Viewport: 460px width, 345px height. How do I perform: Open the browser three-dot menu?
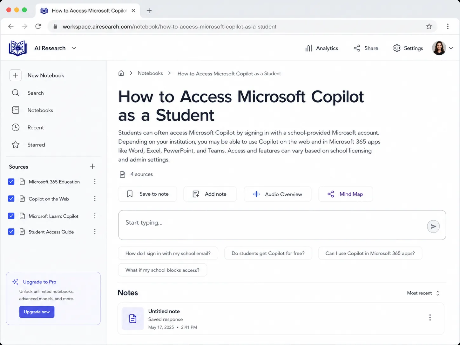[x=448, y=26]
